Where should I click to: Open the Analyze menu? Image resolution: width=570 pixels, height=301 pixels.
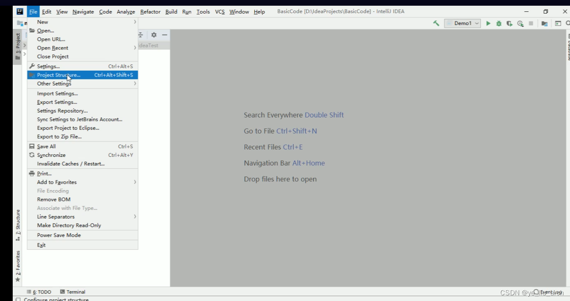(x=126, y=12)
